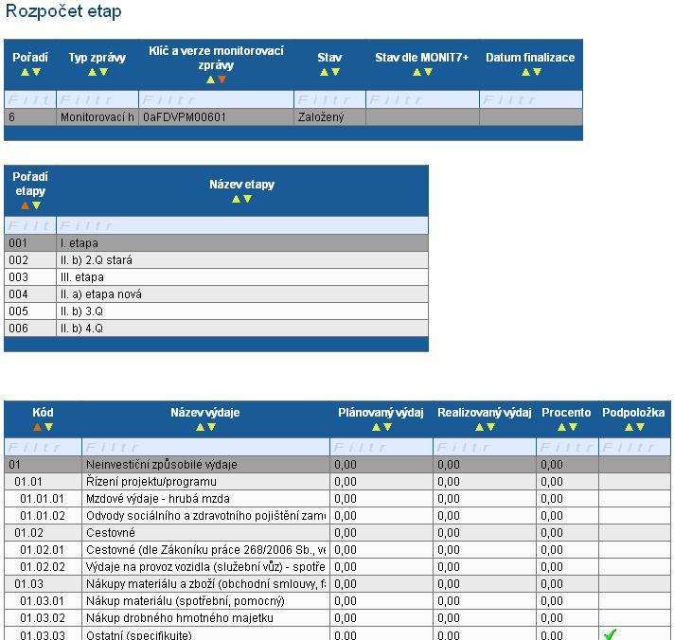Screen dimensions: 674x640
Task: Select row Mzdové výdaje - hrubá mzda
Action: coord(337,499)
